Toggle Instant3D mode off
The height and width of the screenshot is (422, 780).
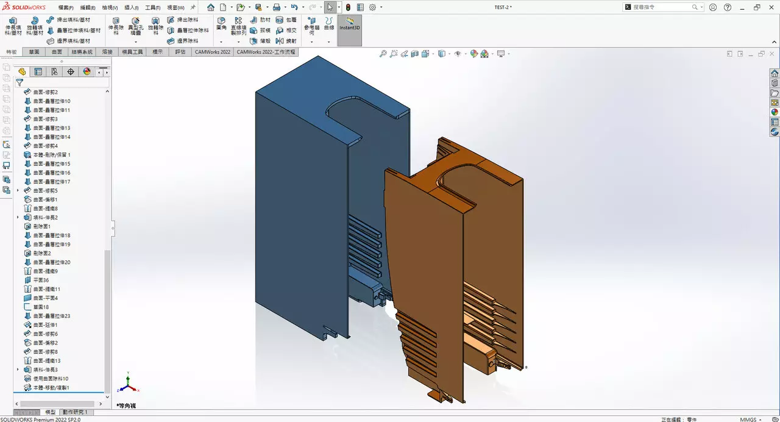pyautogui.click(x=349, y=27)
